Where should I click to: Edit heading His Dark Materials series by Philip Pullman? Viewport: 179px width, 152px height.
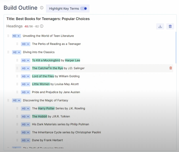[61, 124]
